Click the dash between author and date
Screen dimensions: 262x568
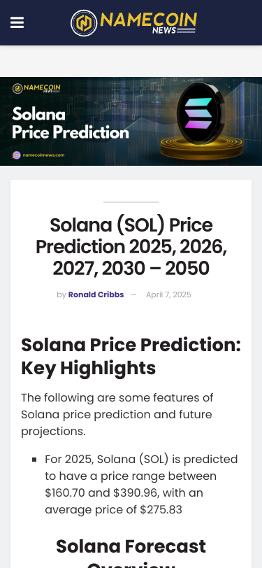tap(133, 295)
